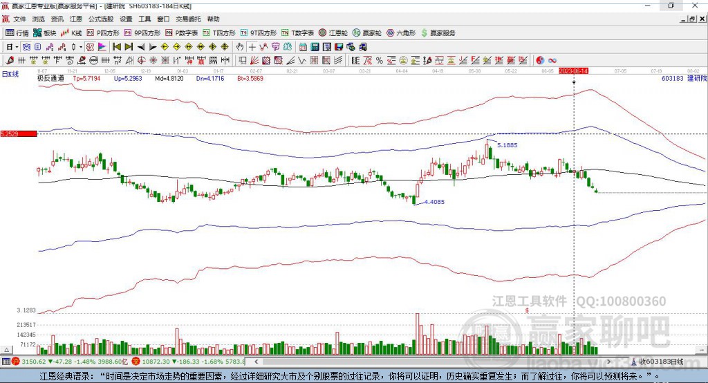Click the Tp=5.7194 indicator value
This screenshot has width=708, height=383.
(86, 78)
